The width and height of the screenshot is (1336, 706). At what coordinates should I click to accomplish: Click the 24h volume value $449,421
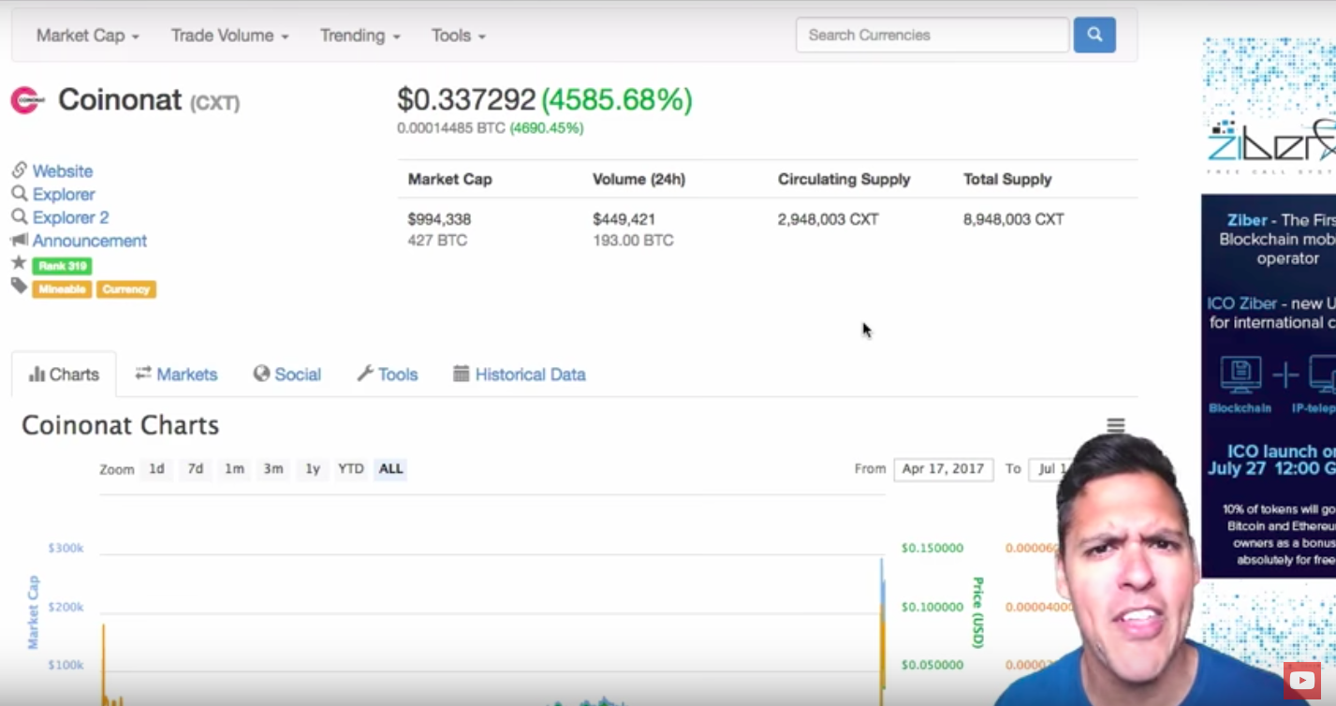click(x=624, y=219)
